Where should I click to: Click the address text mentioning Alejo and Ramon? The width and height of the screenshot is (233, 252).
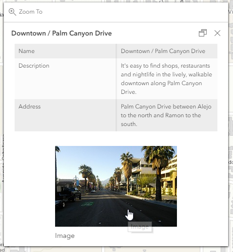(x=166, y=115)
